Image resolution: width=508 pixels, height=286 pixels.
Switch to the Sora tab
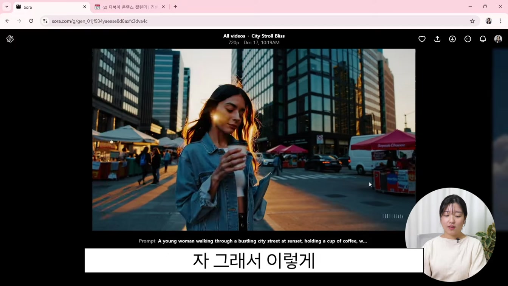pos(52,7)
